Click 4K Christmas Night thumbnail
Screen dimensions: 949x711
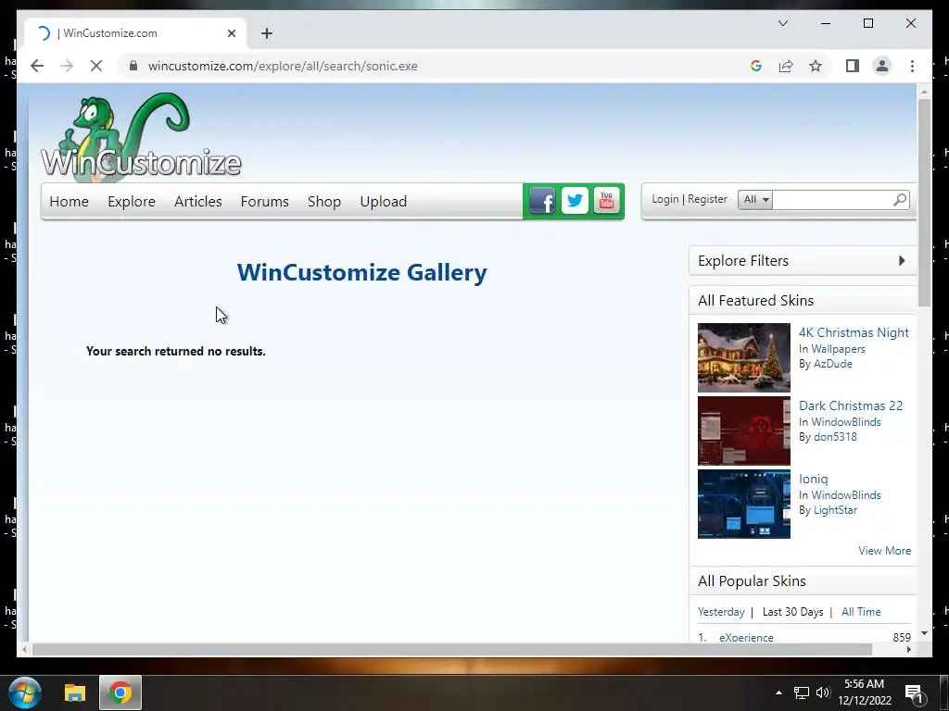(x=744, y=357)
